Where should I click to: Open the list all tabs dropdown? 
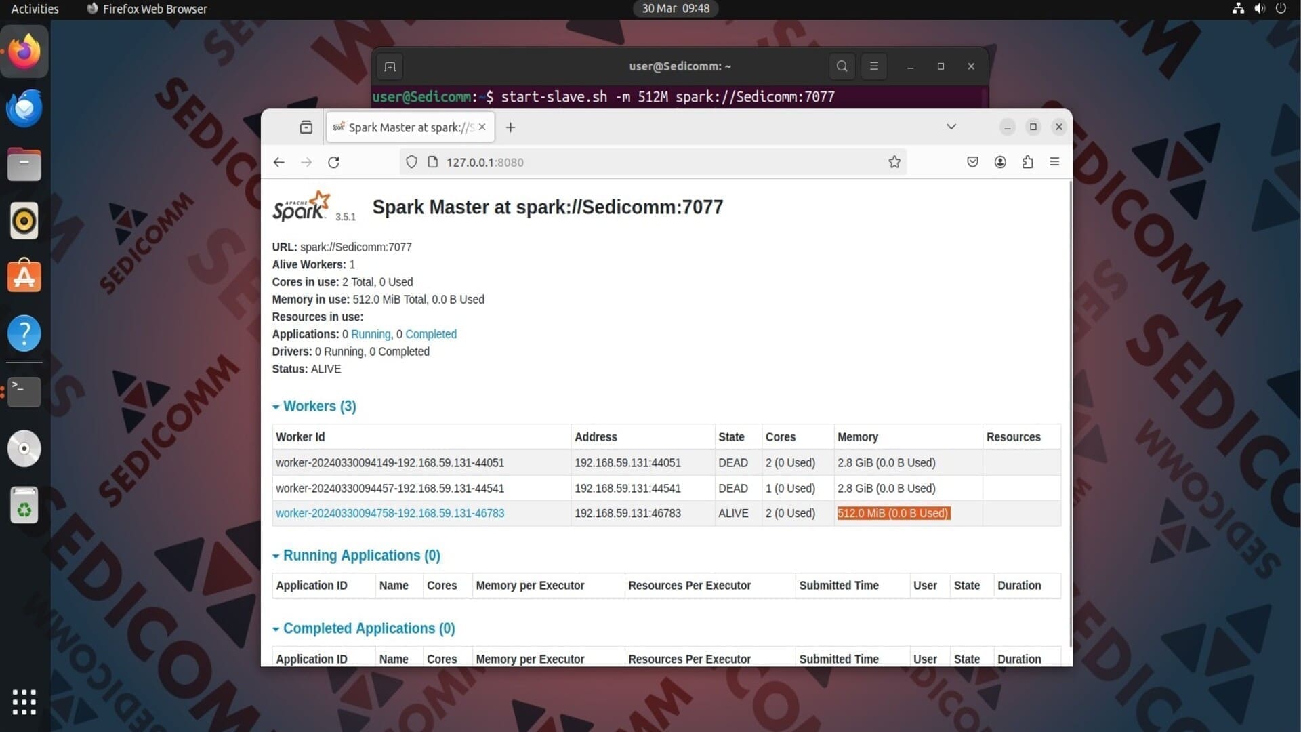[x=951, y=127]
